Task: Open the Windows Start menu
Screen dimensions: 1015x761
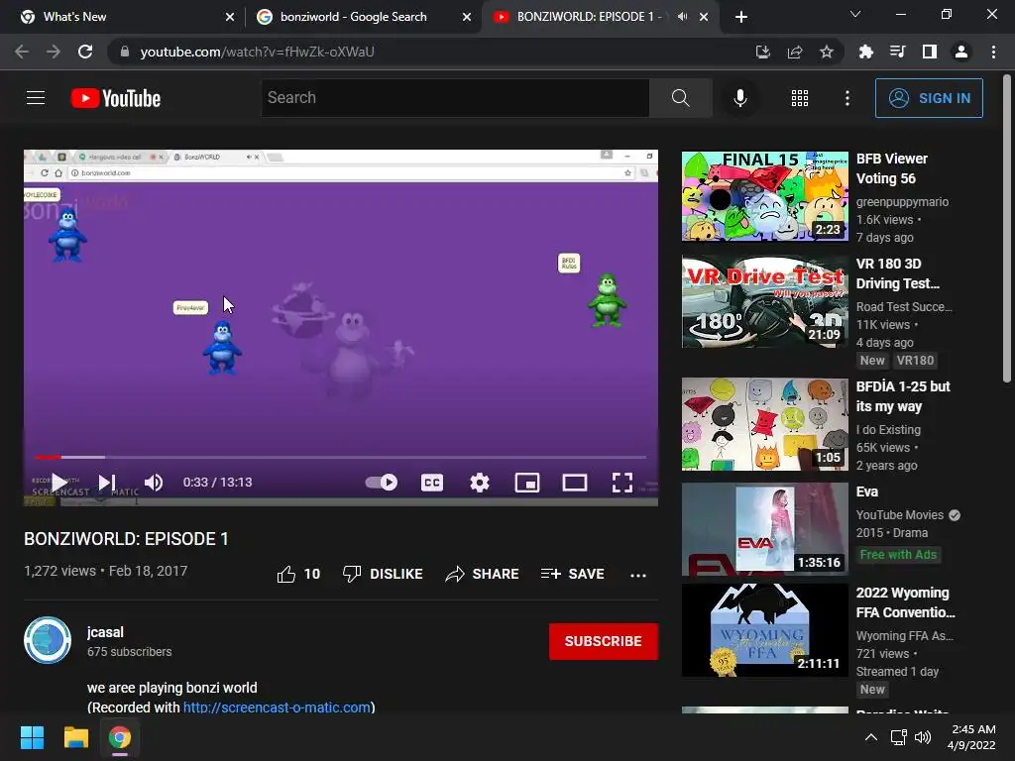Action: point(32,737)
